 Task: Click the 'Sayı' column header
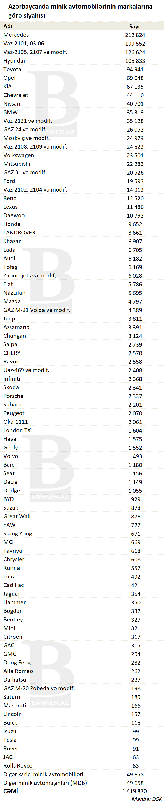134,27
